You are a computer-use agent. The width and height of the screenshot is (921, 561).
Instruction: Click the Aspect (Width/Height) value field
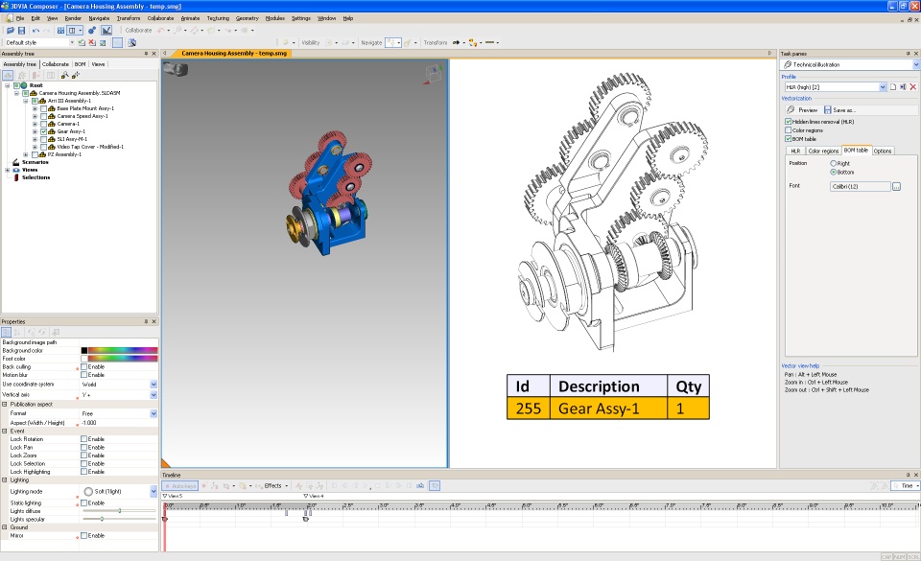coord(119,423)
